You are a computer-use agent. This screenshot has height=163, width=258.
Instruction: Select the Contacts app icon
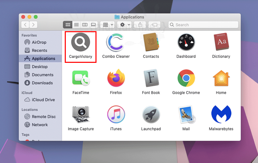pyautogui.click(x=151, y=42)
